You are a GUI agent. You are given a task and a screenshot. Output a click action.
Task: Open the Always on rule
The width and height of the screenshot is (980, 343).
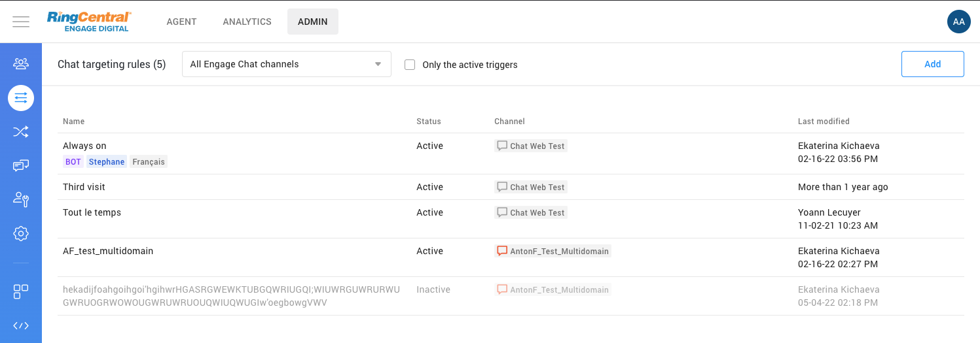84,146
